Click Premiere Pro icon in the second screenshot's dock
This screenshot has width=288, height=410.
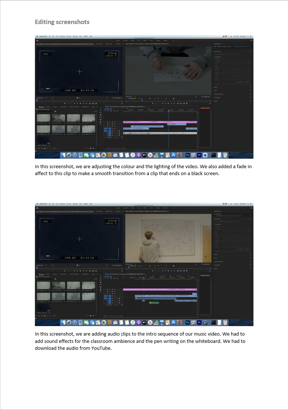(199, 322)
